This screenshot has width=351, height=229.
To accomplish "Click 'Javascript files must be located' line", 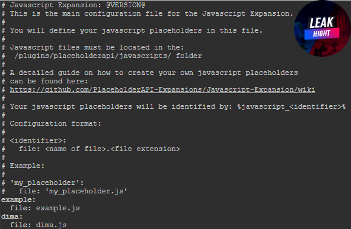I will click(x=97, y=47).
